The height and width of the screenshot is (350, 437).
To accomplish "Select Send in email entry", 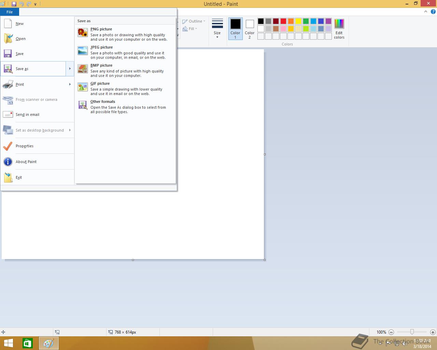I will (37, 115).
